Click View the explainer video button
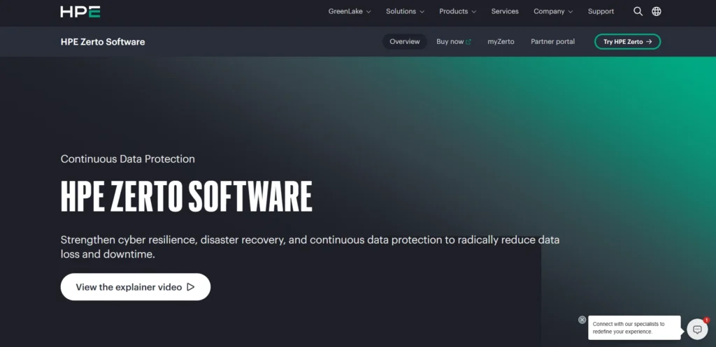Image resolution: width=716 pixels, height=347 pixels. [x=136, y=287]
